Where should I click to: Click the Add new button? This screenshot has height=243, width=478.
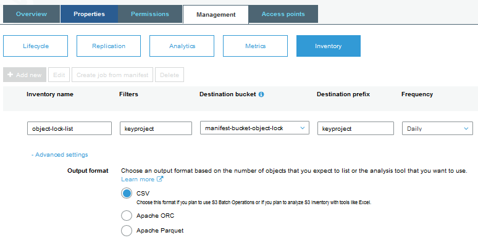(x=25, y=75)
